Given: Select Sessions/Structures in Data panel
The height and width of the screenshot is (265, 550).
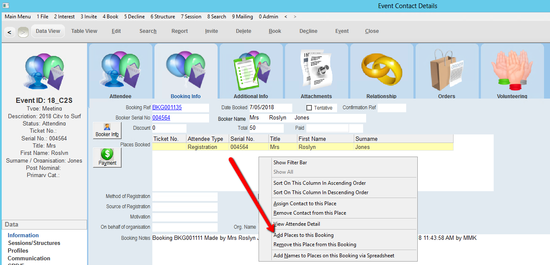Looking at the screenshot, I should [34, 243].
